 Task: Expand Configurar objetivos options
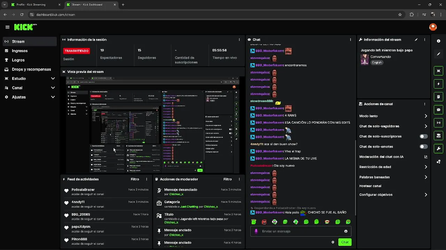pos(426,195)
